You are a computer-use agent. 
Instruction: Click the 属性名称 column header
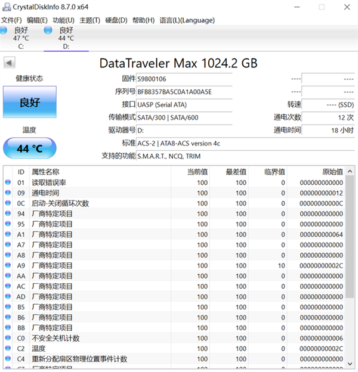click(100, 172)
